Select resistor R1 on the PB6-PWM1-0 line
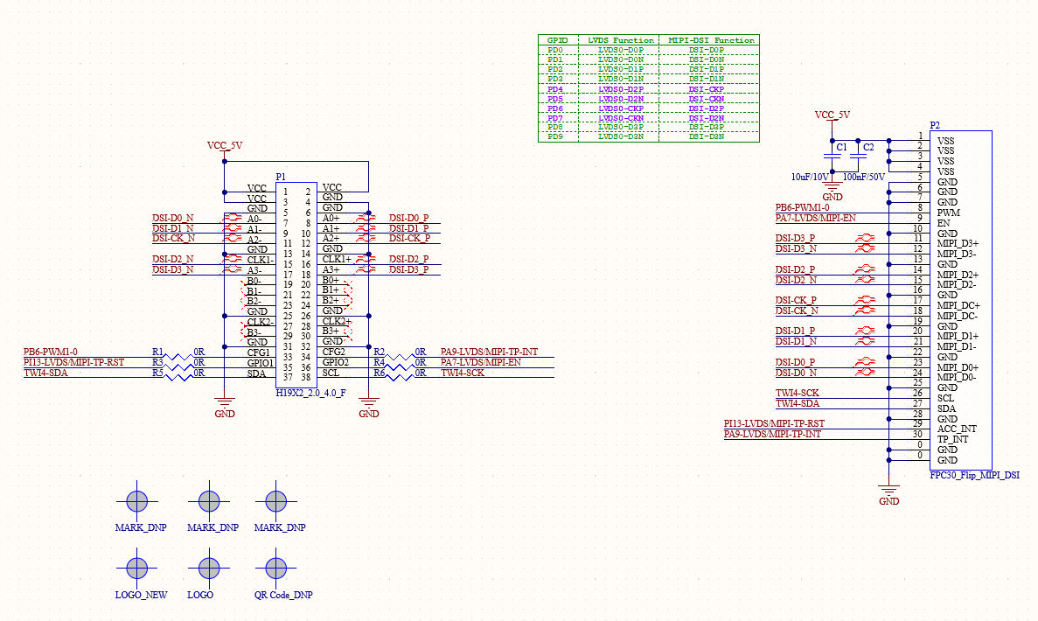The image size is (1038, 621). click(x=180, y=356)
